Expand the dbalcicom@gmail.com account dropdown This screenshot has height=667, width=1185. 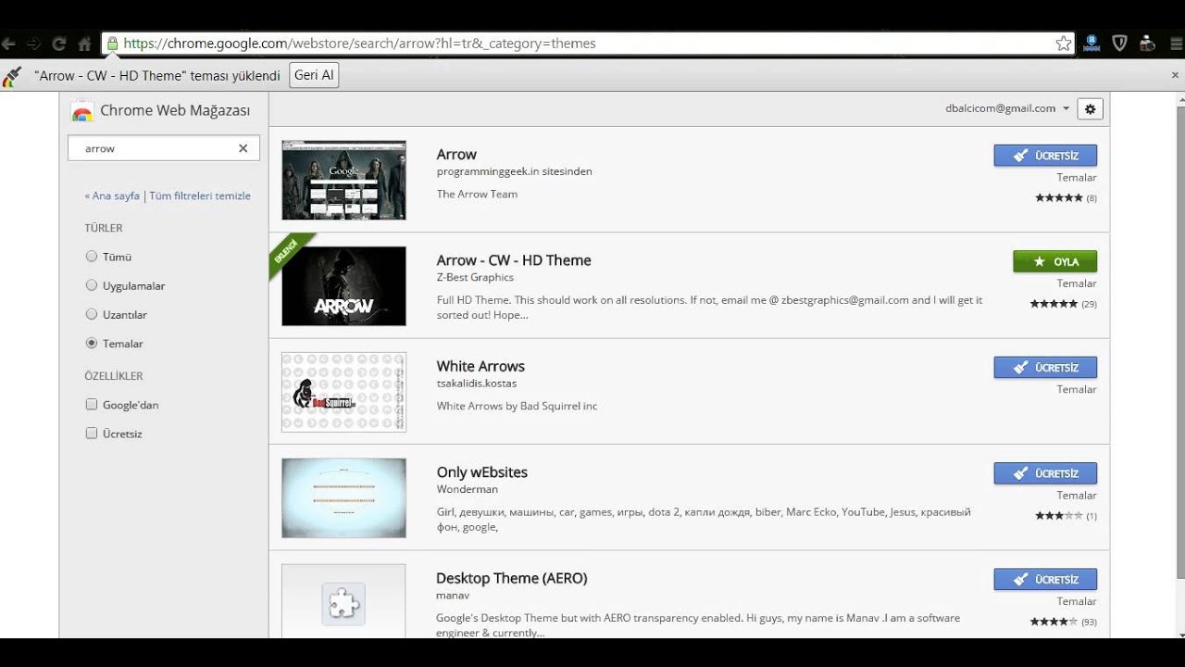(1007, 108)
